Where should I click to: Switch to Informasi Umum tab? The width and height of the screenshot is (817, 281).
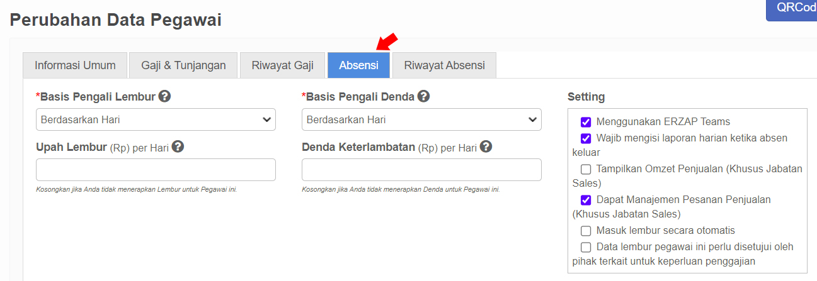(x=75, y=65)
